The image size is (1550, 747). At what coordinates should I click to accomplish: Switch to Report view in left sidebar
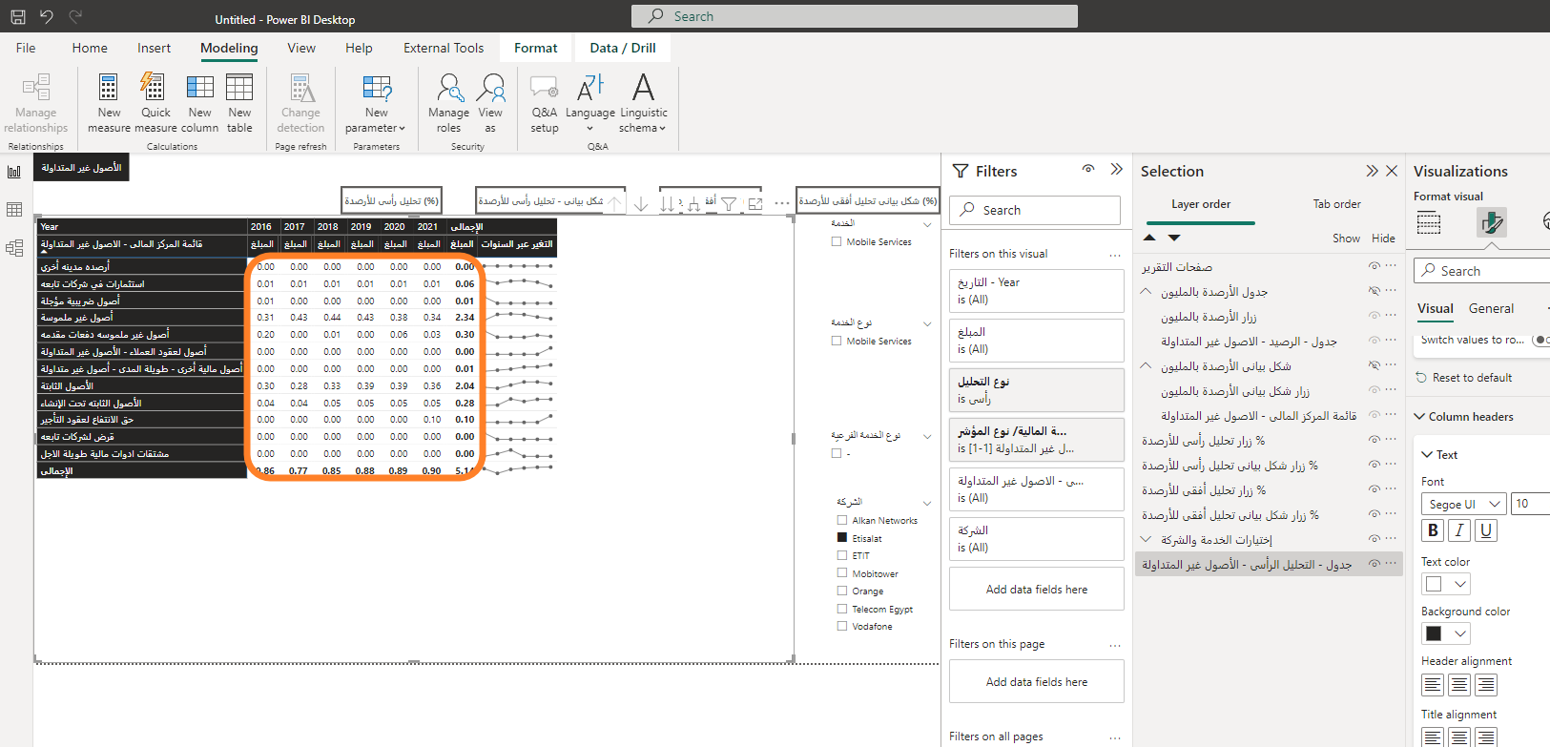pyautogui.click(x=14, y=172)
